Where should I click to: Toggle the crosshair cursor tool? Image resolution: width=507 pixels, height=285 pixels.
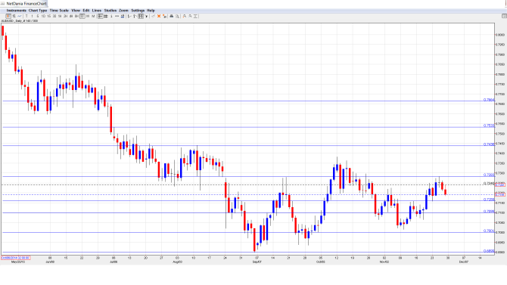pos(100,16)
